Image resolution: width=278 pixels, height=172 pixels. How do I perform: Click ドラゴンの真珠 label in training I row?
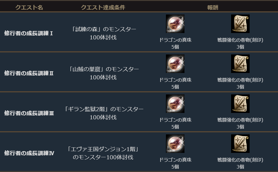[x=175, y=40]
